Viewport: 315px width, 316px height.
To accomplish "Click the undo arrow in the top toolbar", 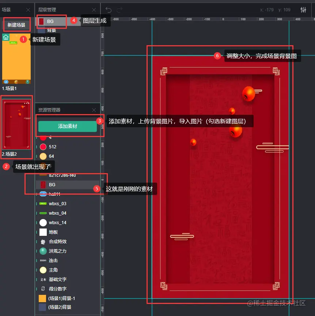I will (x=109, y=10).
